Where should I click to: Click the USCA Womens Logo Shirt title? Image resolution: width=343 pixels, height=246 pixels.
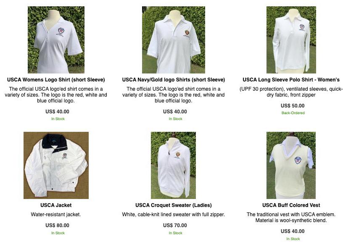coord(56,80)
